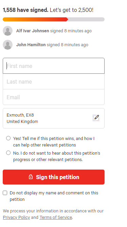Click Alf Ivar Johnsen's name
The height and width of the screenshot is (227, 127).
click(33, 31)
